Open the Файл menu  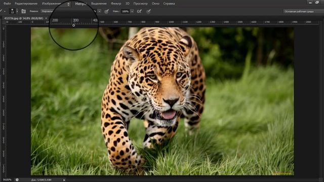(7, 4)
